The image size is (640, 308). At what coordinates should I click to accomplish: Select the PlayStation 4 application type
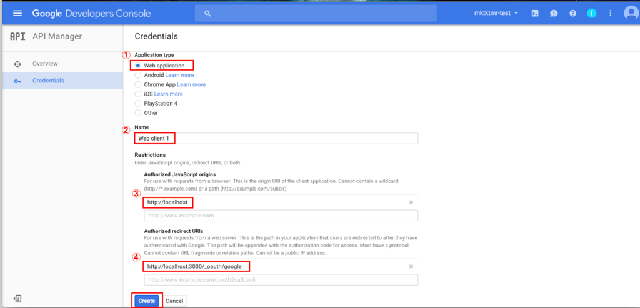pos(138,103)
